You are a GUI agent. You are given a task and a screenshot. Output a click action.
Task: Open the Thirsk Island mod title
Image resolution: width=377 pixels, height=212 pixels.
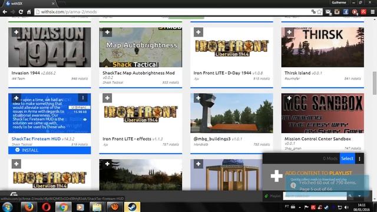click(x=297, y=73)
